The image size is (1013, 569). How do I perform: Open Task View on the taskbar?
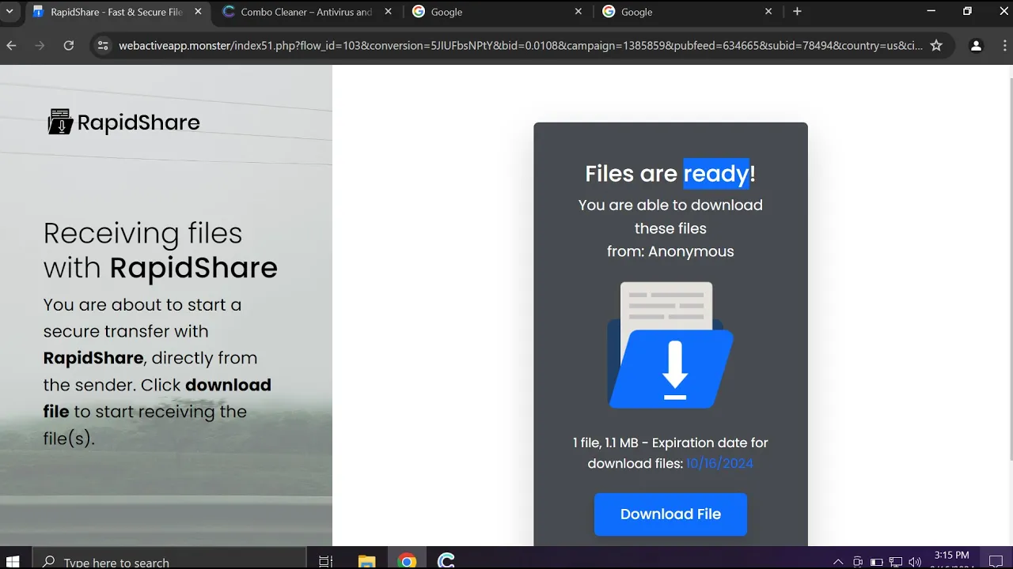(x=325, y=561)
